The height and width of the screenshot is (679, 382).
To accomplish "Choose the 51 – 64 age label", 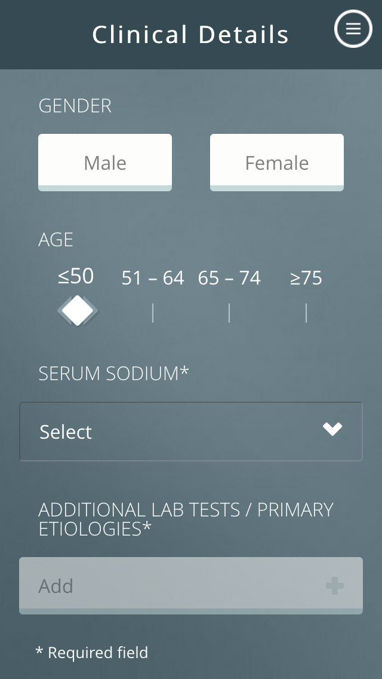I will point(153,278).
